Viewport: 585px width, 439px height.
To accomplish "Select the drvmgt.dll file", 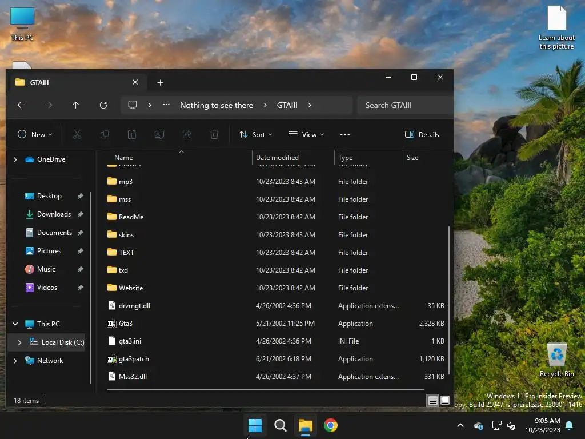I will click(x=276, y=306).
